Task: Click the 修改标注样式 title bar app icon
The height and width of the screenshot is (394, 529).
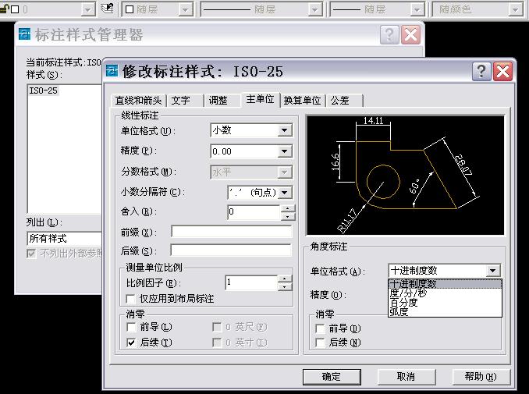Action: (112, 71)
